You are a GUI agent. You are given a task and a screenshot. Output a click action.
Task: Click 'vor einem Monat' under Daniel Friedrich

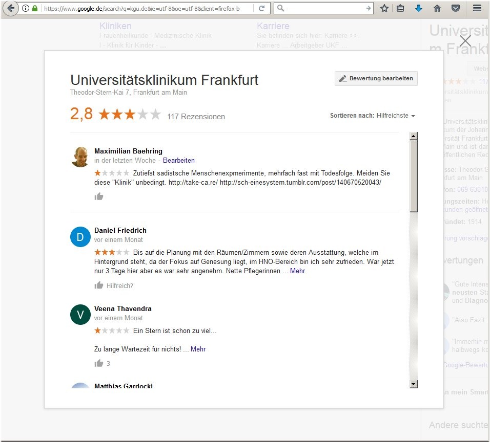click(118, 239)
